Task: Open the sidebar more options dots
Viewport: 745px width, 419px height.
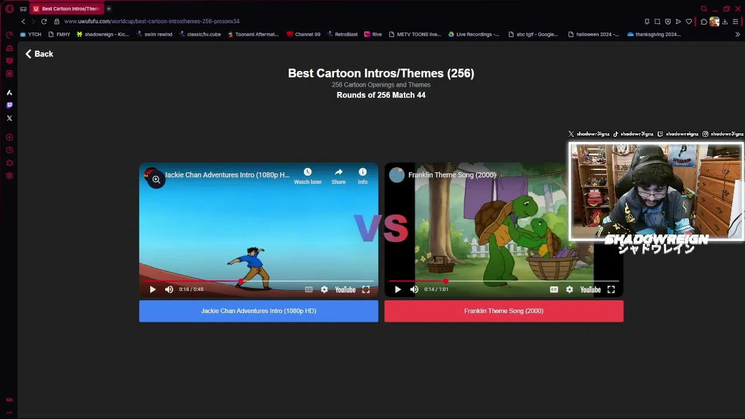Action: pyautogui.click(x=9, y=412)
